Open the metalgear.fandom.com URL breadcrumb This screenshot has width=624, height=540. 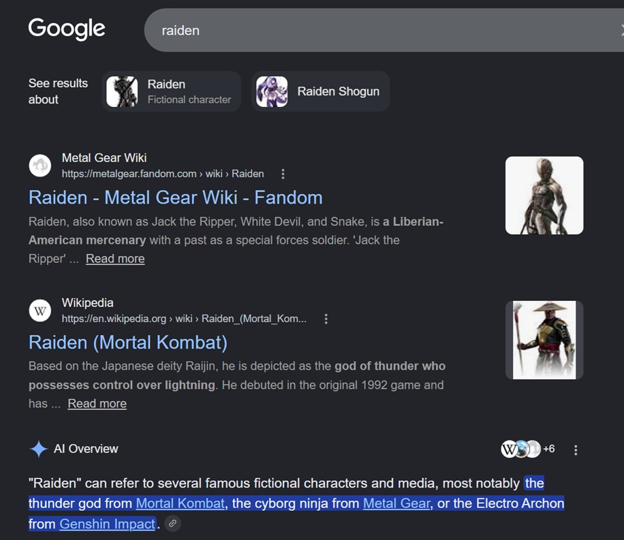(x=163, y=174)
